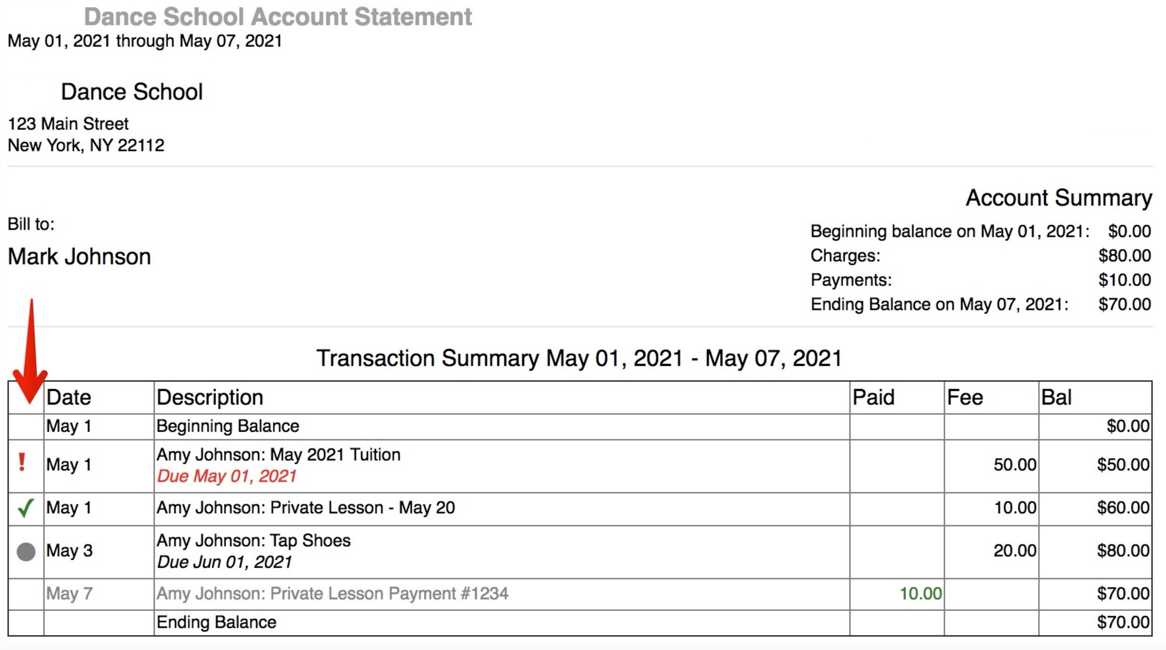Click the green 10.00 paid amount
The image size is (1166, 650).
[920, 594]
